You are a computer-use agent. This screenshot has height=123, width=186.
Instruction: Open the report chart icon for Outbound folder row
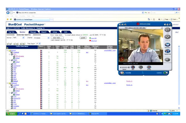(41, 83)
